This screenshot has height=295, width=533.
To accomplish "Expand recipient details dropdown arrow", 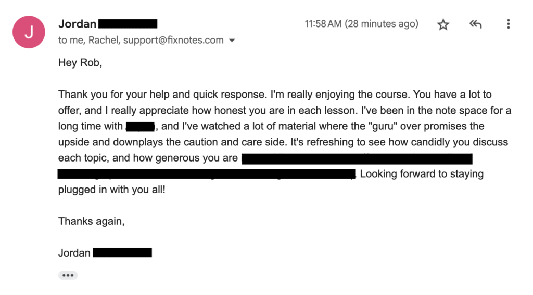I will tap(232, 41).
